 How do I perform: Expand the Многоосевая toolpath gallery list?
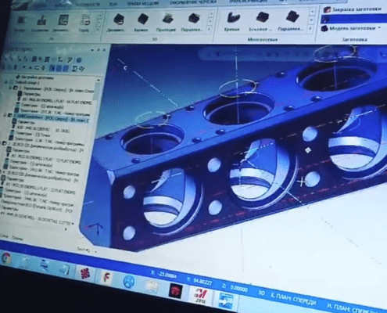click(310, 27)
